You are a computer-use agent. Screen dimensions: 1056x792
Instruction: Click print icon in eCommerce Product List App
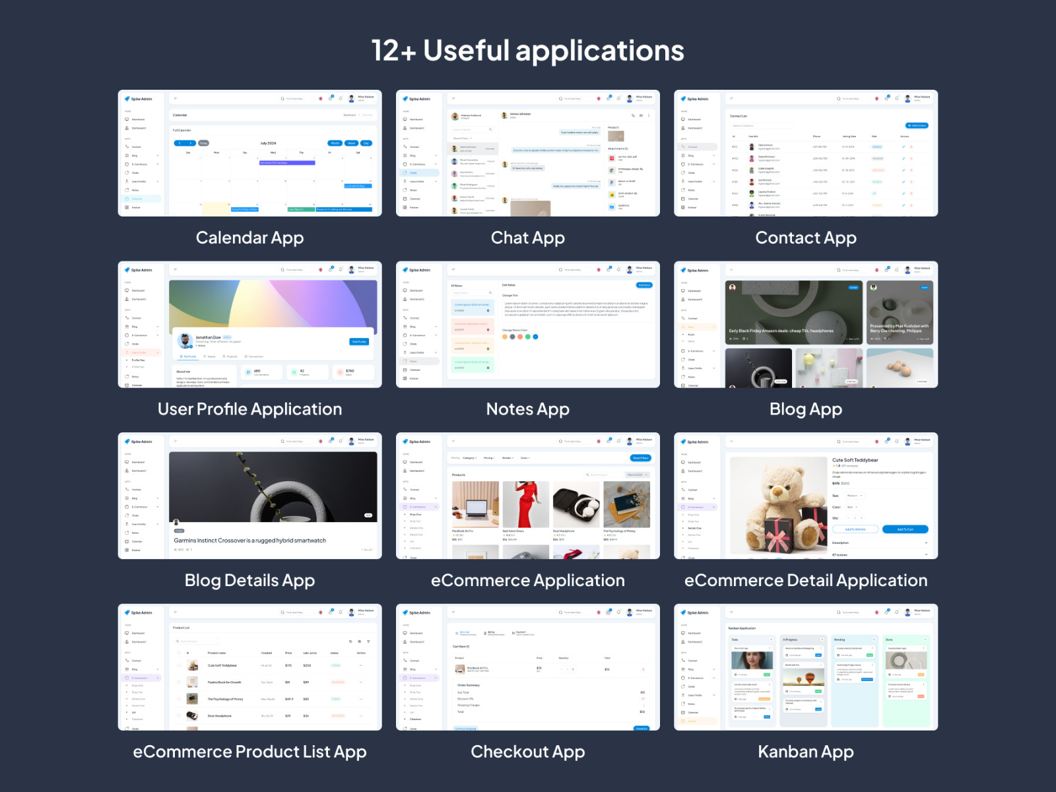[x=360, y=642]
